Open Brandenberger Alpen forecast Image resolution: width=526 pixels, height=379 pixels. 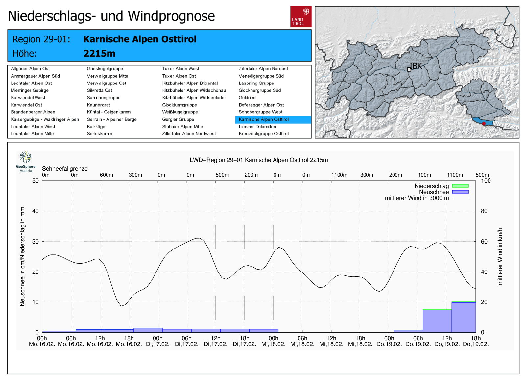pyautogui.click(x=33, y=112)
